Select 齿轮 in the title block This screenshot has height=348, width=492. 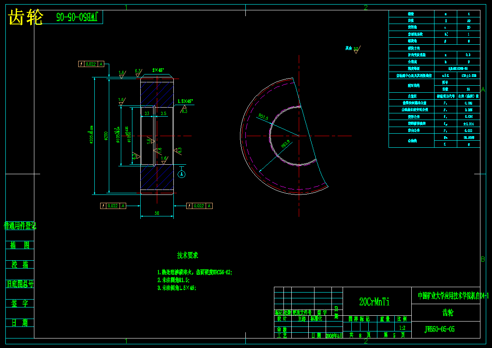pos(448,312)
